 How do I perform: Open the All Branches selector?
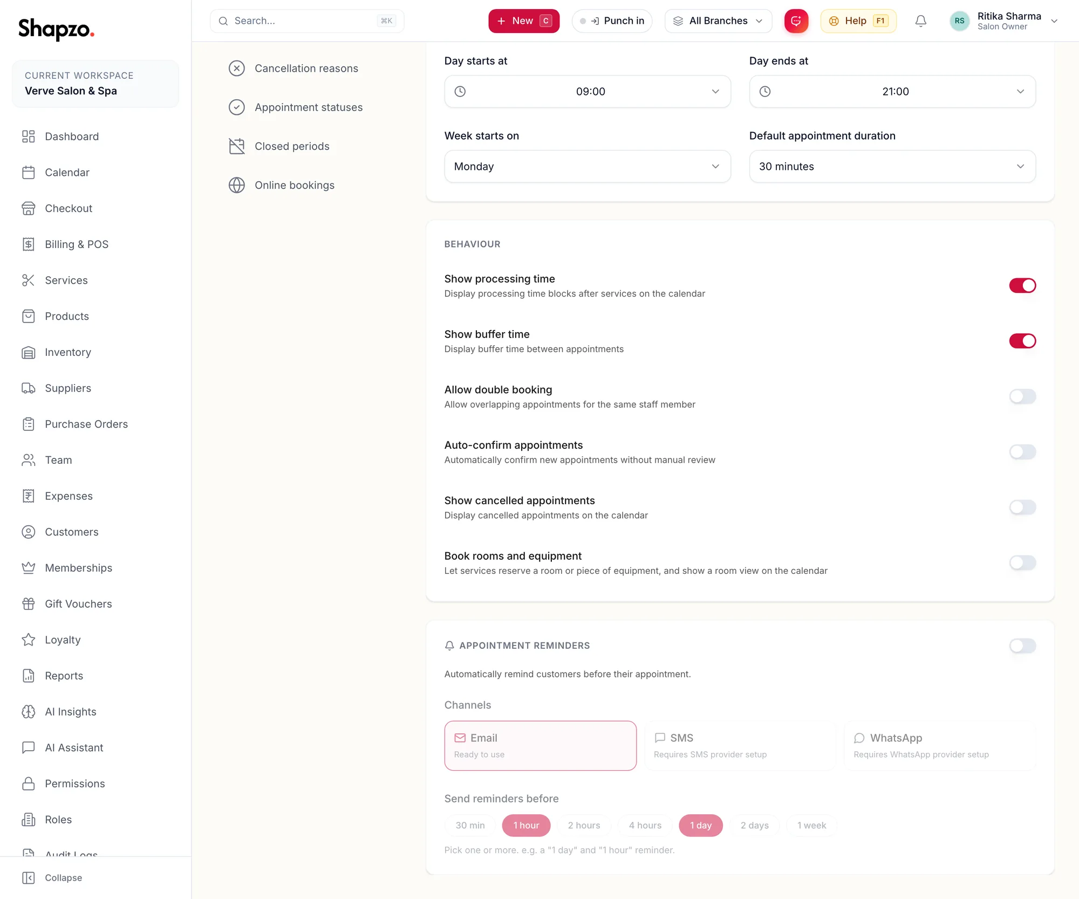718,21
